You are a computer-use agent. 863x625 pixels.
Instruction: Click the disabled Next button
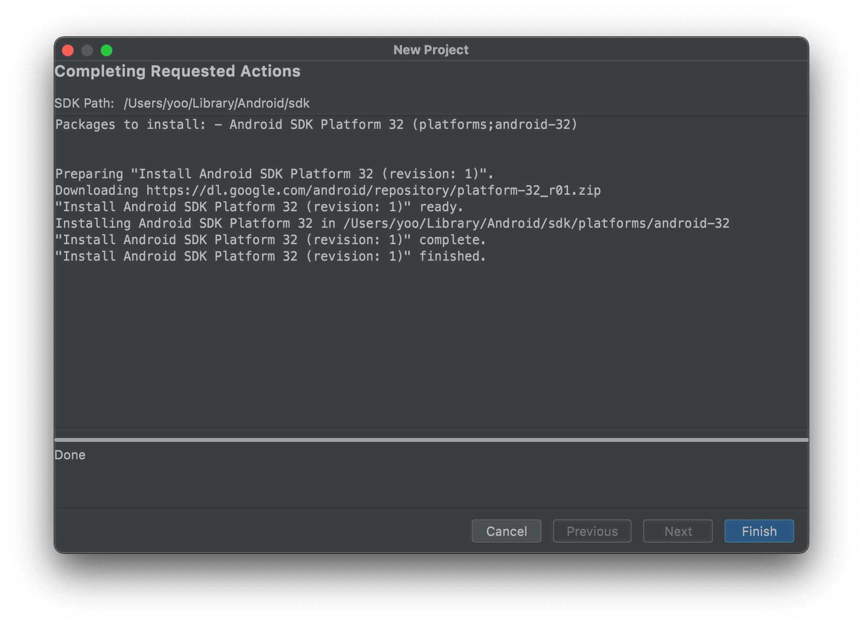tap(678, 531)
